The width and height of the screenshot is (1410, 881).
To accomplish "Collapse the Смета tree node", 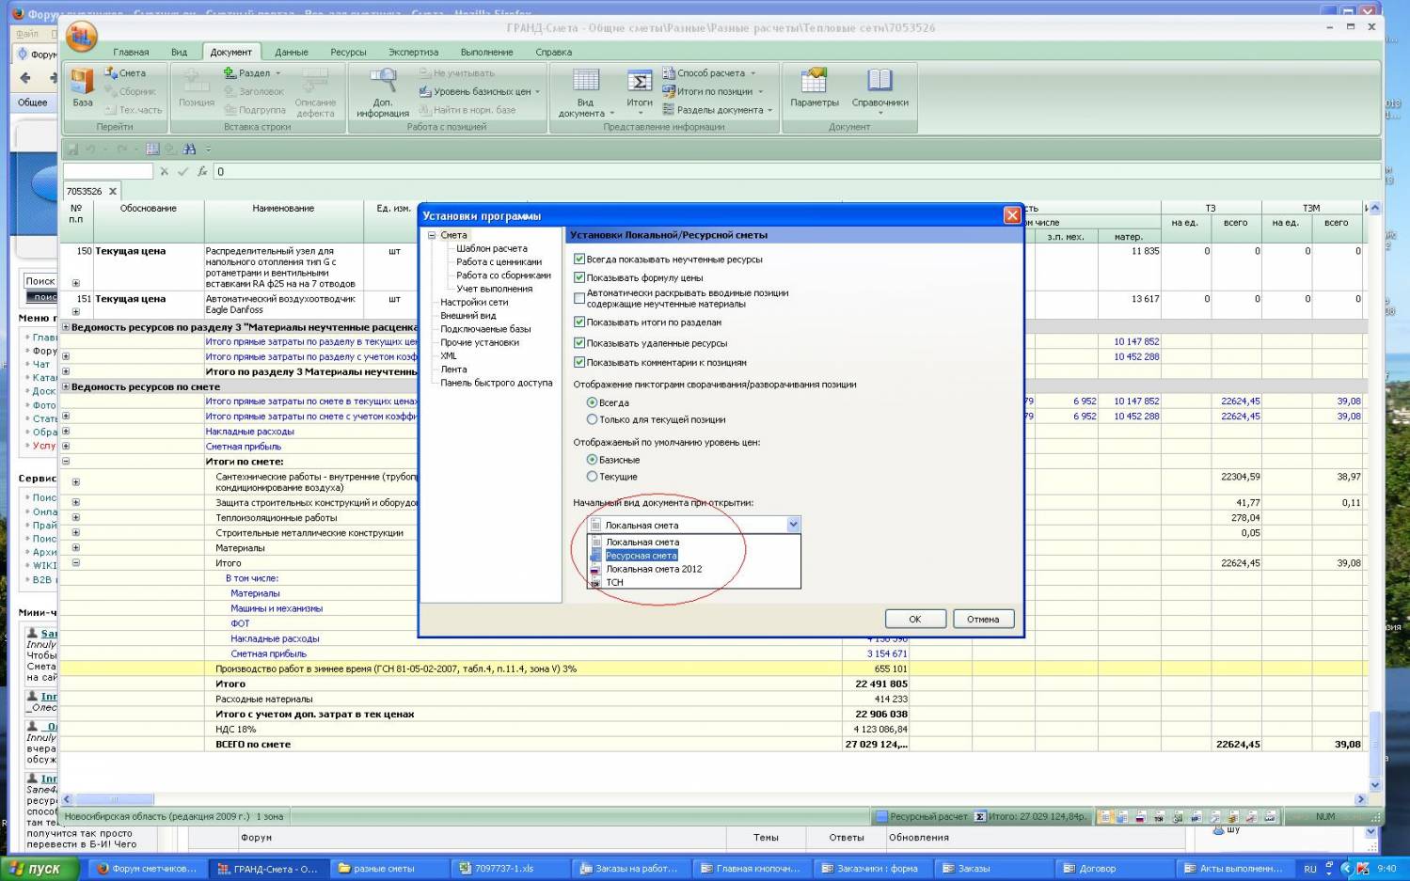I will click(432, 235).
